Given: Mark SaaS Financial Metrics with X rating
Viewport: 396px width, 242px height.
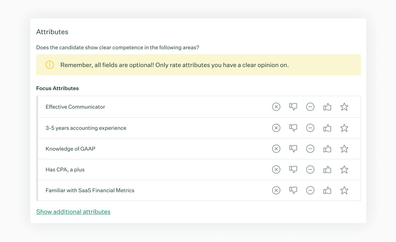Looking at the screenshot, I should point(276,190).
